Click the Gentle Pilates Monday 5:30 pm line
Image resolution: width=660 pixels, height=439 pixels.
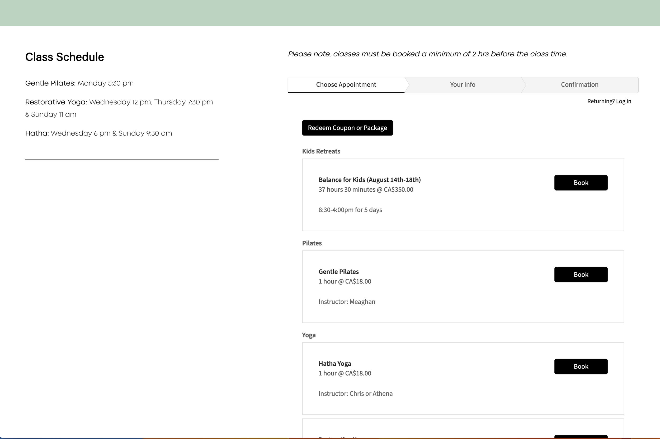point(79,83)
